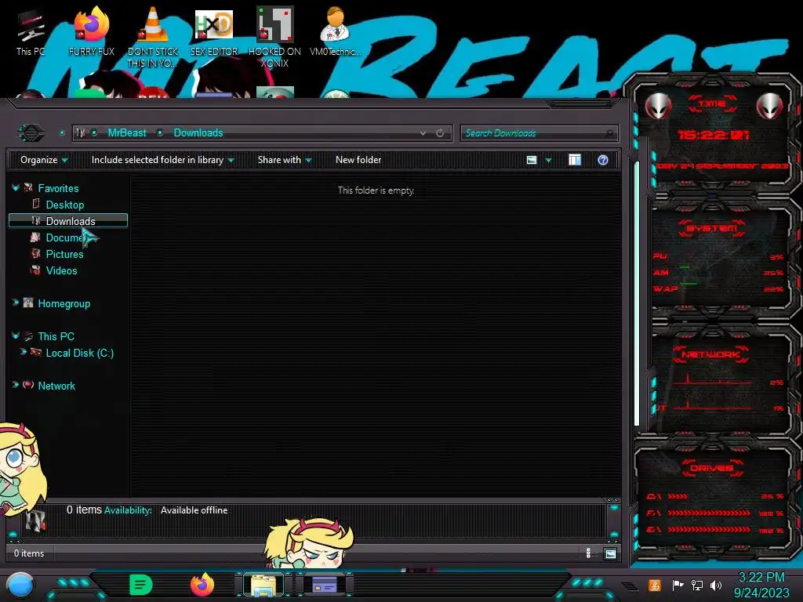Collapse the This PC tree group
This screenshot has width=803, height=602.
16,335
